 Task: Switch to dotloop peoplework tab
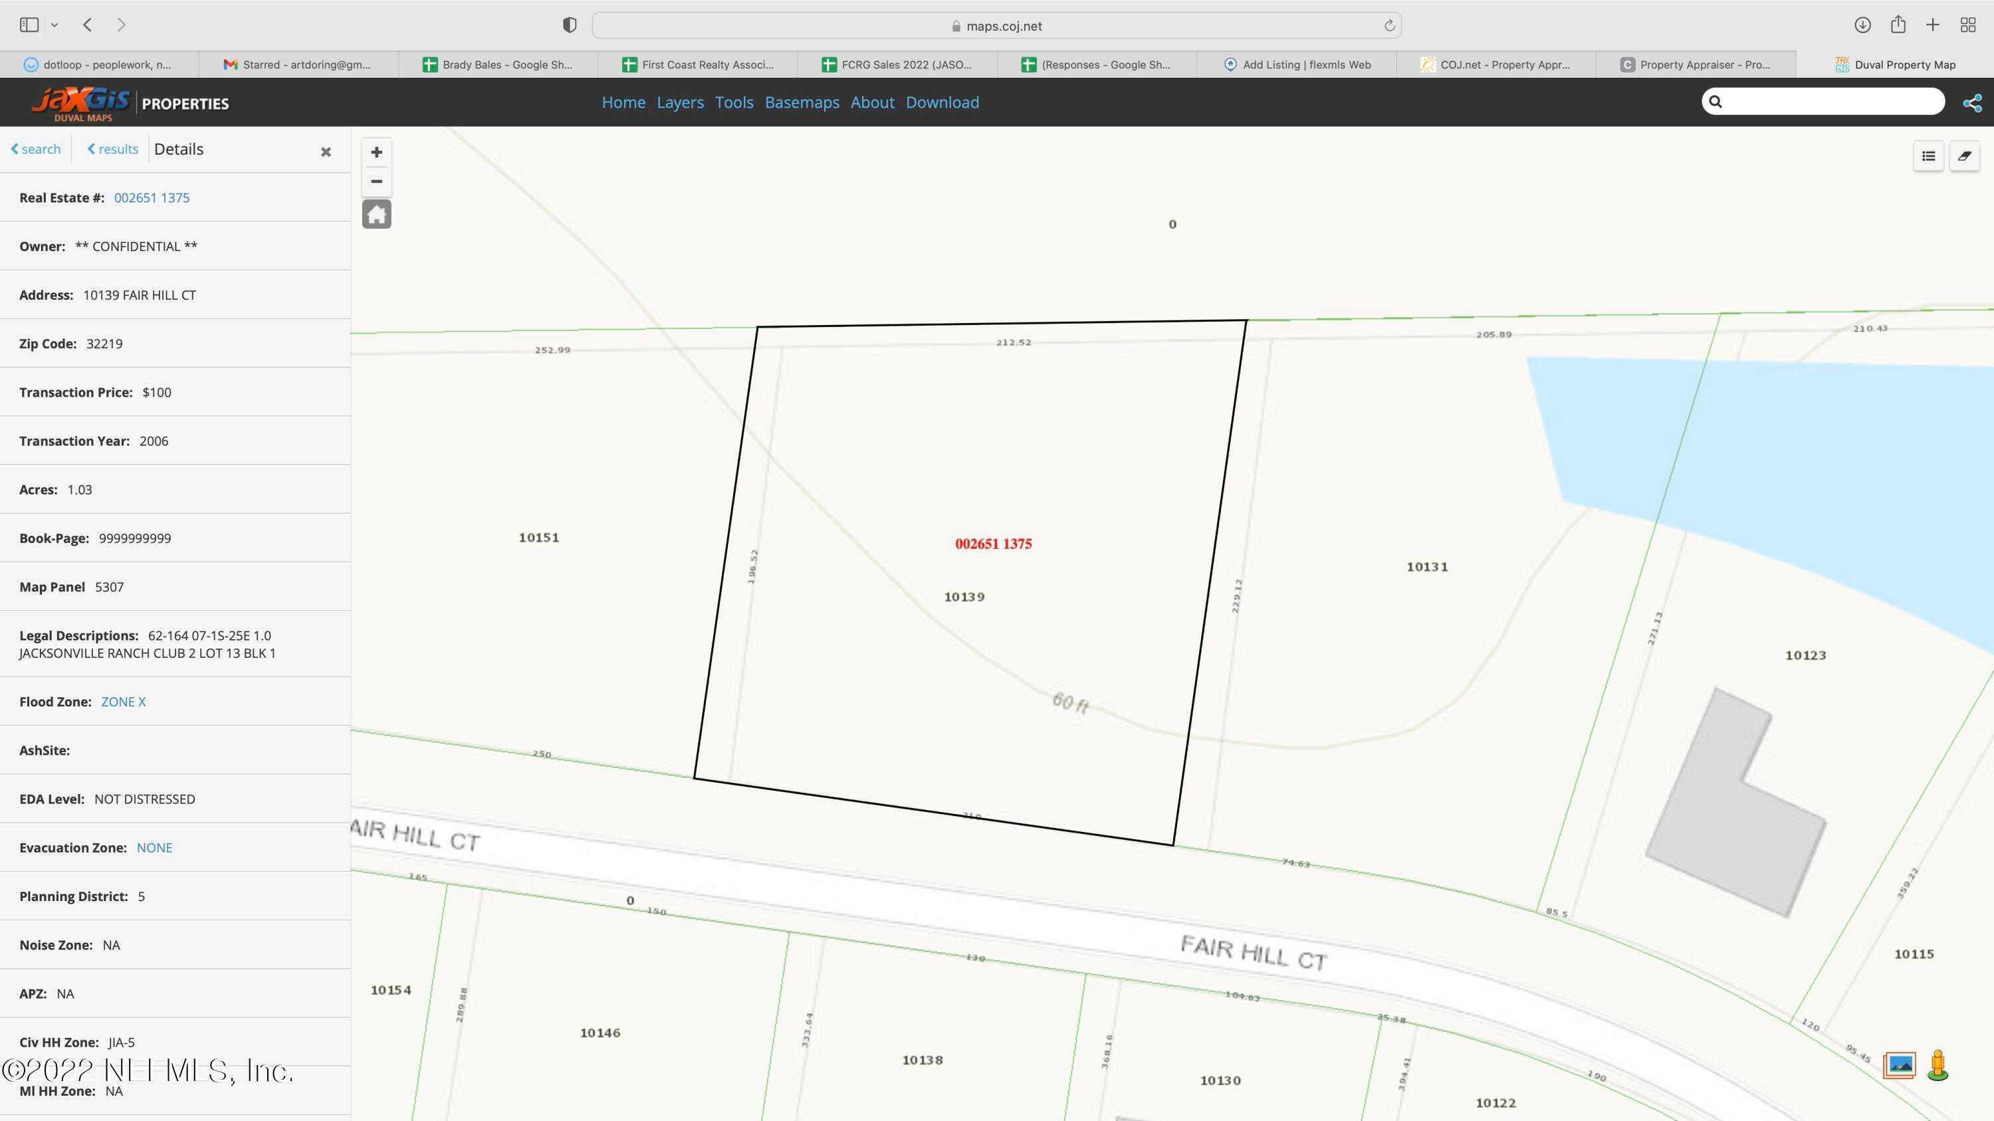pyautogui.click(x=99, y=64)
